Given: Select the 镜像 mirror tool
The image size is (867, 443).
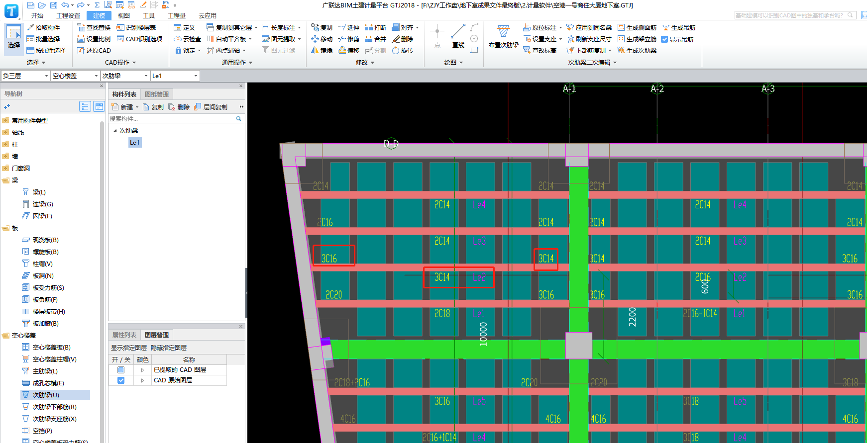Looking at the screenshot, I should [322, 50].
